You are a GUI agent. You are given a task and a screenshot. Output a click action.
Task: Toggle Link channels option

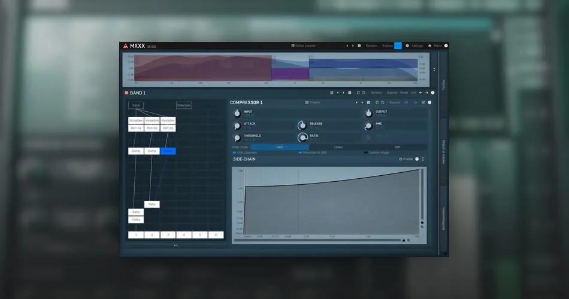coord(245,152)
